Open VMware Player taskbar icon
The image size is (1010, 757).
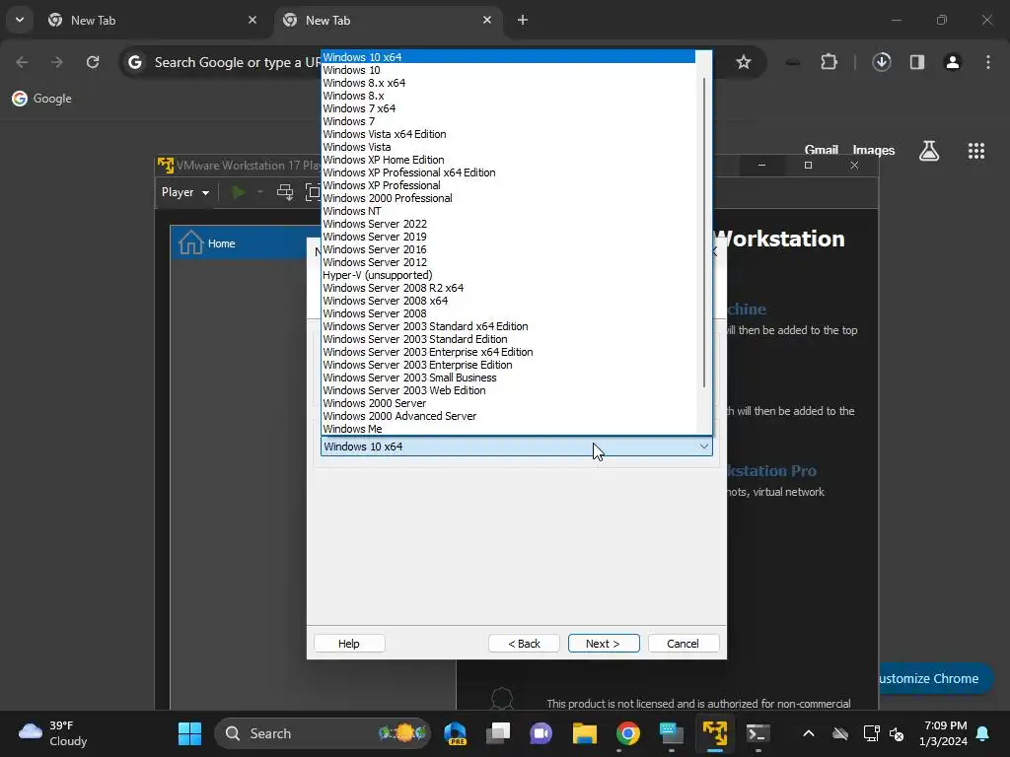click(x=714, y=733)
